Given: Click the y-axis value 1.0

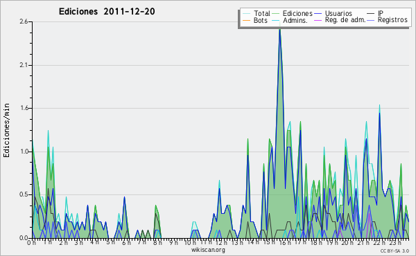Looking at the screenshot, I should (24, 152).
